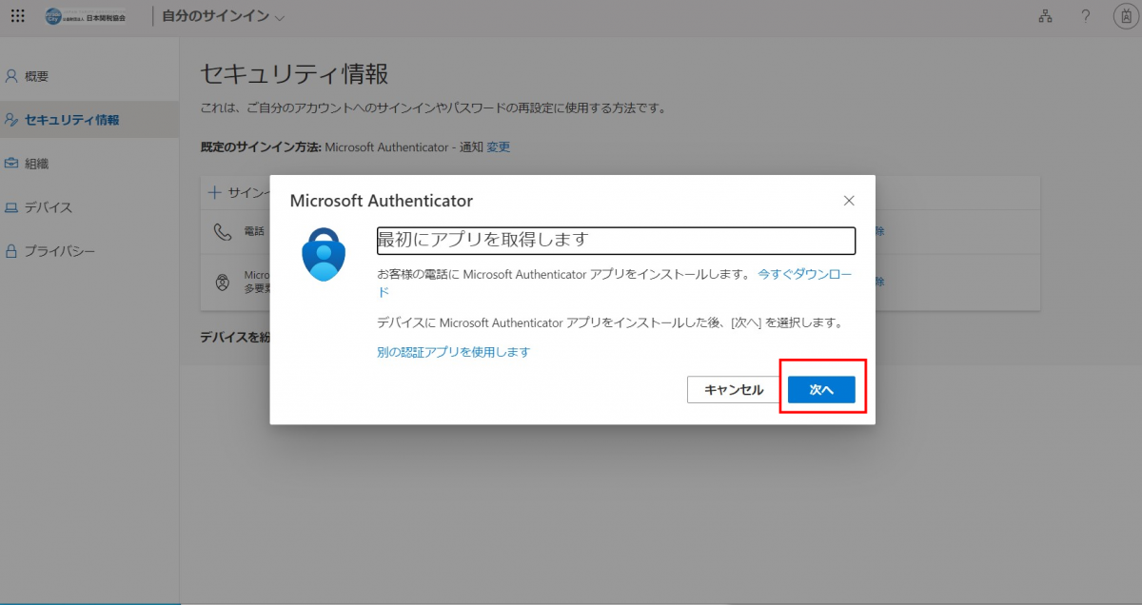Click the 次へ button
Viewport: 1142px width, 605px height.
click(821, 390)
